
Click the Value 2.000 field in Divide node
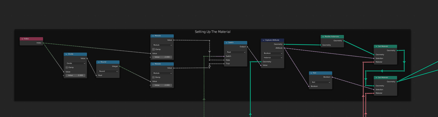[x=75, y=75]
